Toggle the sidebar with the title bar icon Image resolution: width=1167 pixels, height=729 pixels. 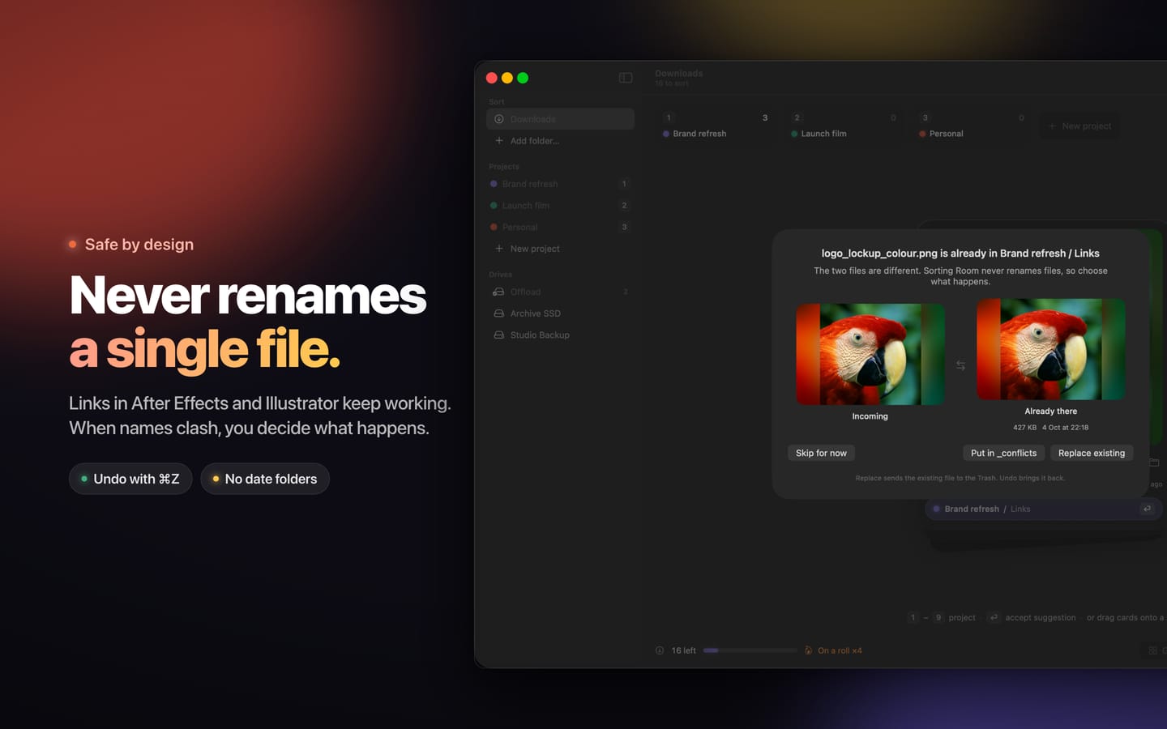pos(626,78)
